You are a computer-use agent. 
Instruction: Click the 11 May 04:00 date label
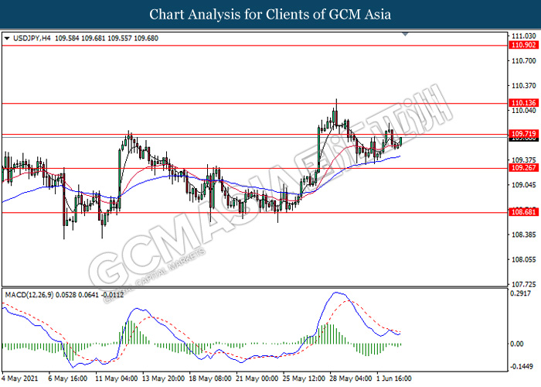pyautogui.click(x=117, y=378)
